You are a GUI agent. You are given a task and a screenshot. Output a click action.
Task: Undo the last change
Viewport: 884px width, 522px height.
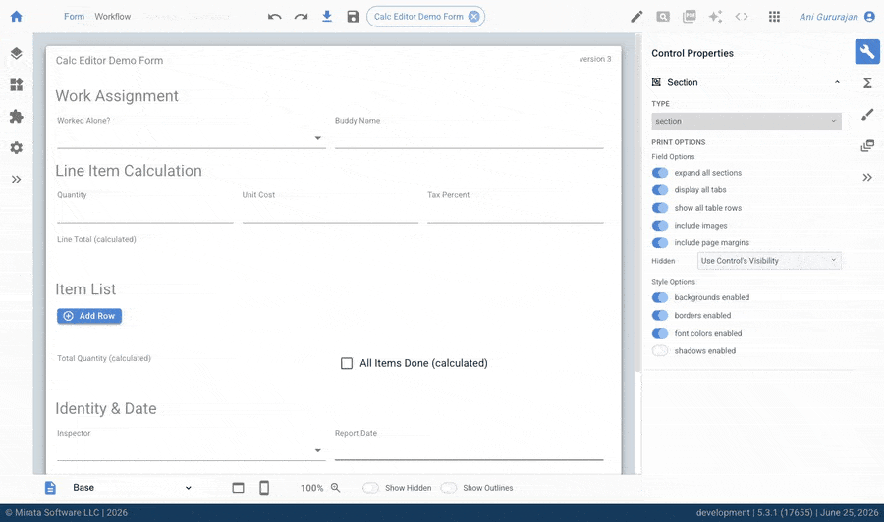[x=275, y=17]
